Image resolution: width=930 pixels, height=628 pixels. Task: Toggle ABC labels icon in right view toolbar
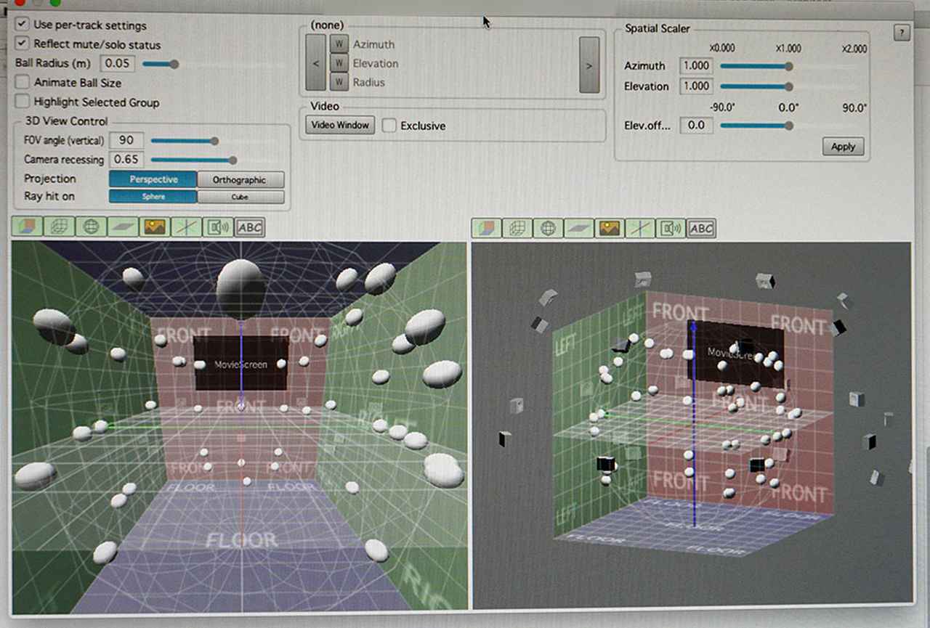tap(701, 229)
